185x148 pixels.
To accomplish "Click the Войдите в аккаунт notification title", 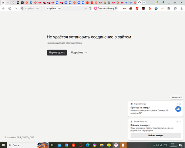I will [140, 125].
